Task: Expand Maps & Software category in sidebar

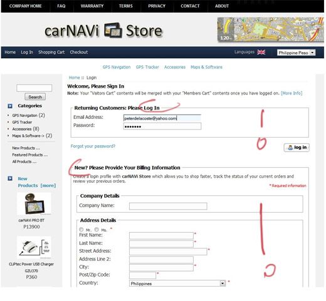Action: [28, 136]
